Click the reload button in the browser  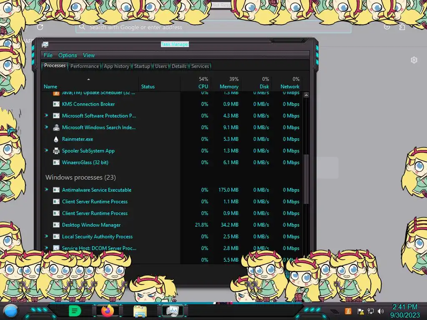click(40, 27)
